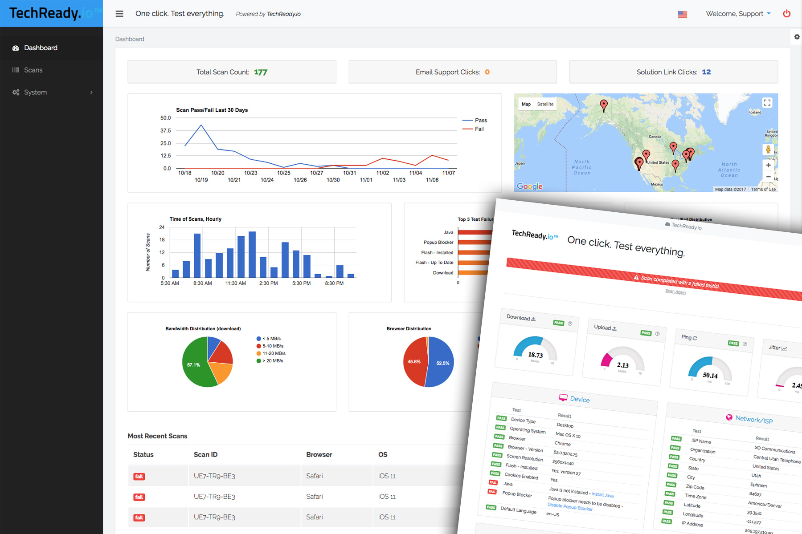
Task: Click the Popup Blocker failure bar
Action: (475, 243)
